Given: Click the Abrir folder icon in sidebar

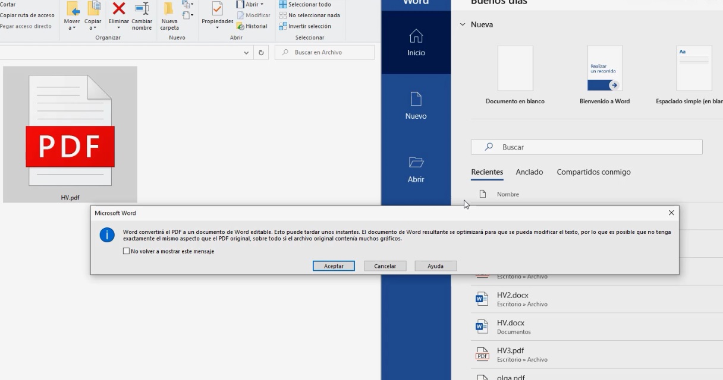Looking at the screenshot, I should [416, 162].
